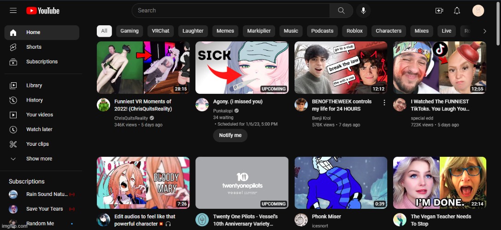
Task: Go to Watch later playlist
Action: coord(39,129)
